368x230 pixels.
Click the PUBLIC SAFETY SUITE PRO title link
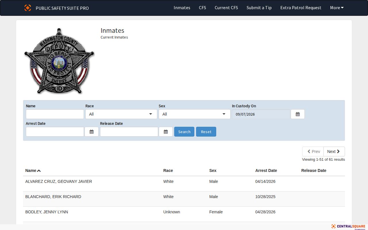coord(62,8)
